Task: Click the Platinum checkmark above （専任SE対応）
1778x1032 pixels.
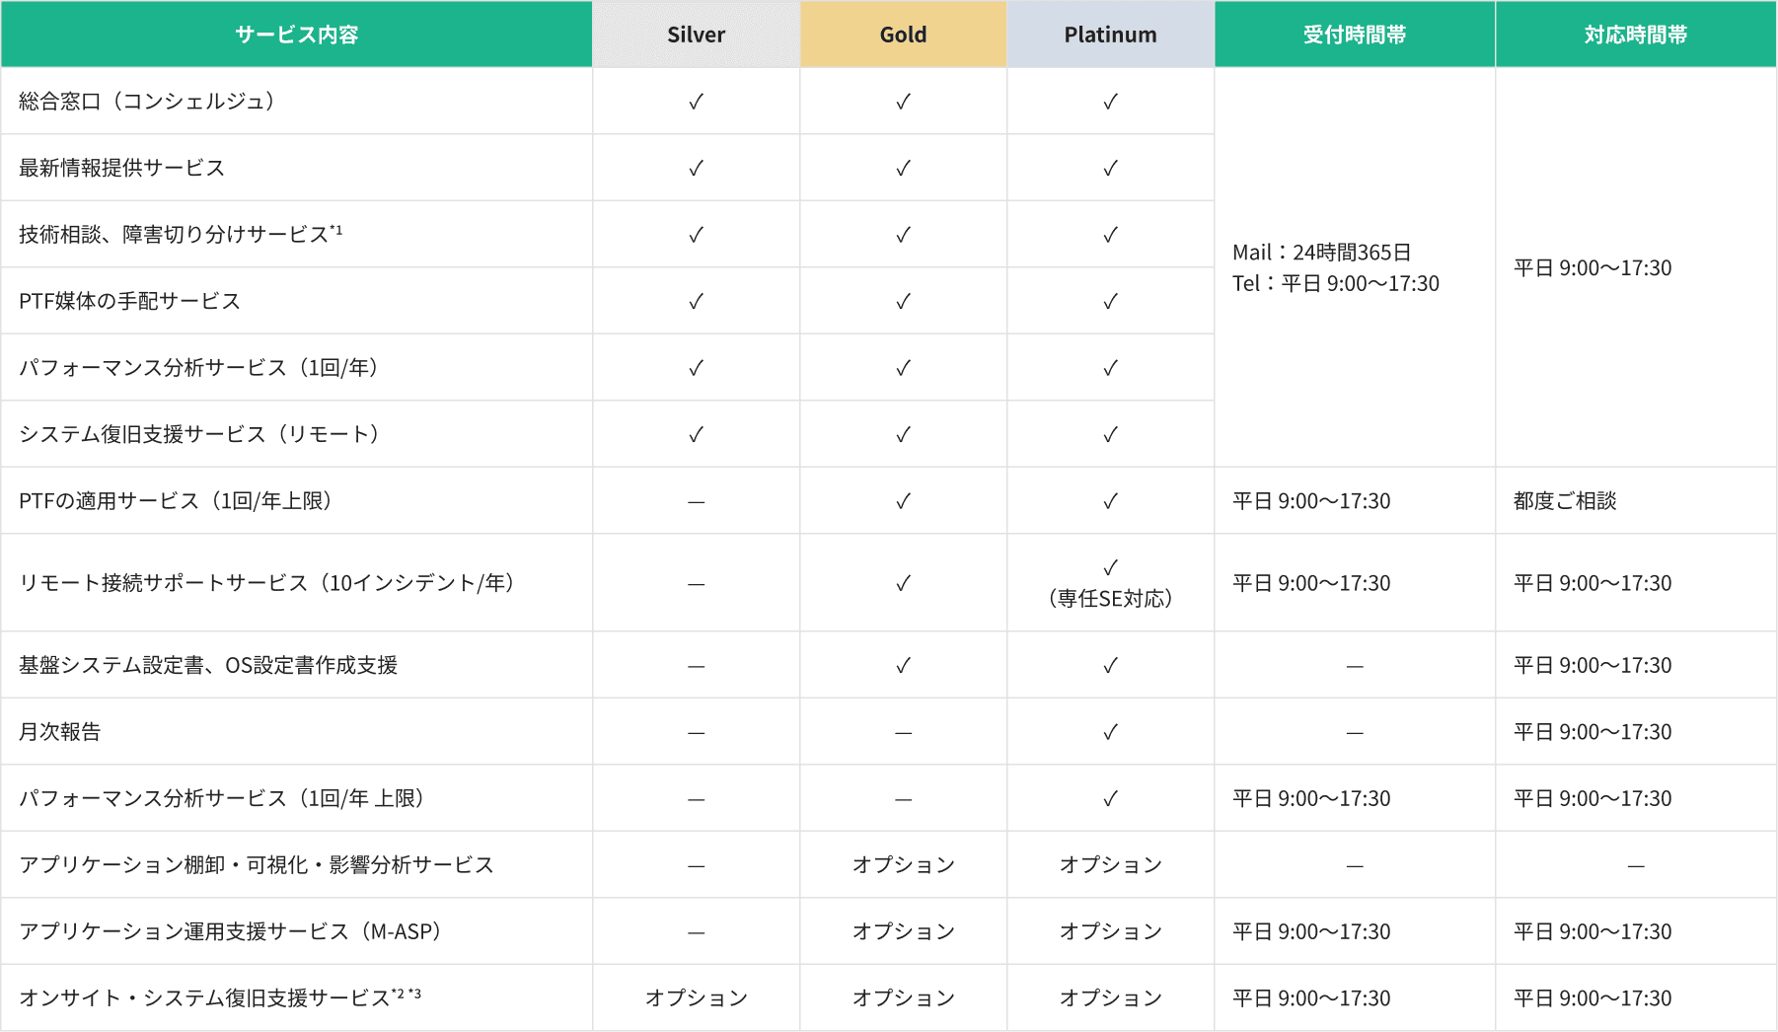Action: click(1110, 567)
